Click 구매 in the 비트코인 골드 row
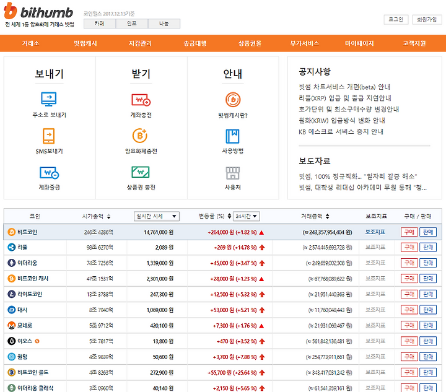 409,372
